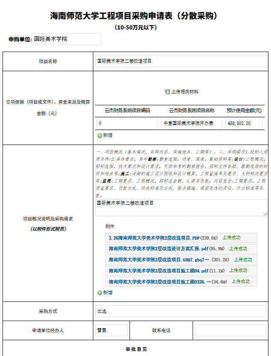Click the 申请单位经办人 name field

click(111, 330)
